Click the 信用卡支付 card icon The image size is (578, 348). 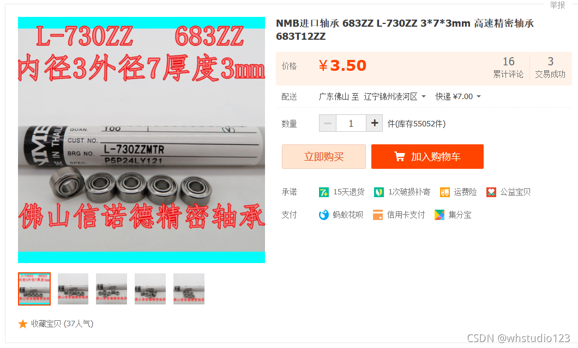click(x=378, y=215)
